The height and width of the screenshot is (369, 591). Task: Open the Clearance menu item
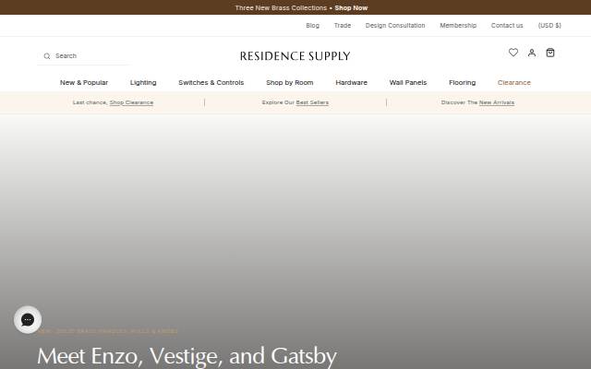pyautogui.click(x=513, y=82)
